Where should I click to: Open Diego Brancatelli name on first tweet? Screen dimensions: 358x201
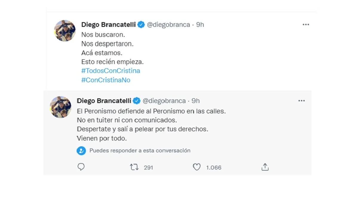(109, 25)
